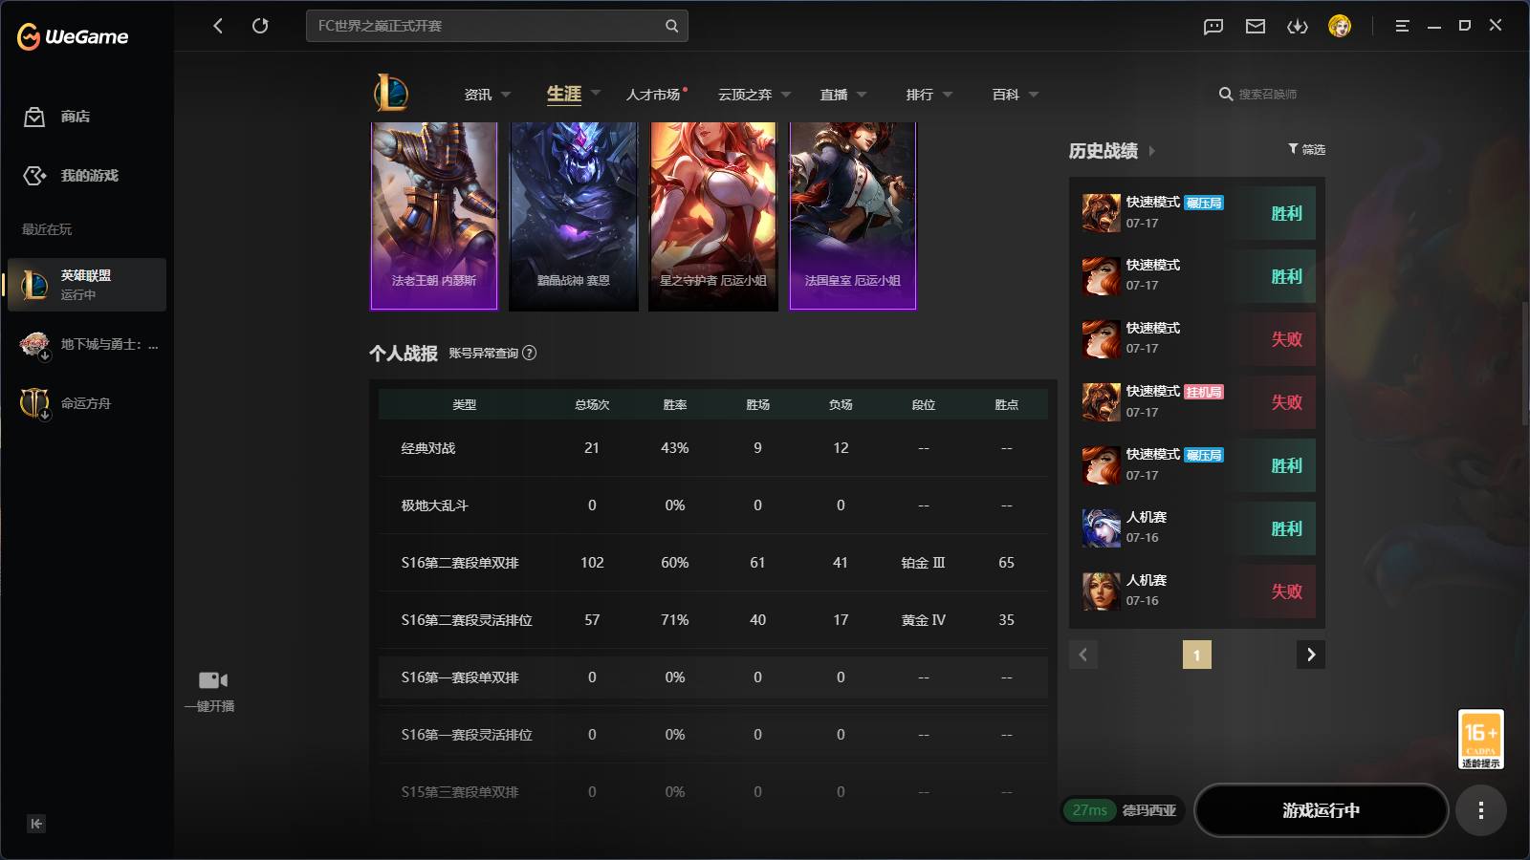Click the 一键开播 camera icon

coord(213,680)
